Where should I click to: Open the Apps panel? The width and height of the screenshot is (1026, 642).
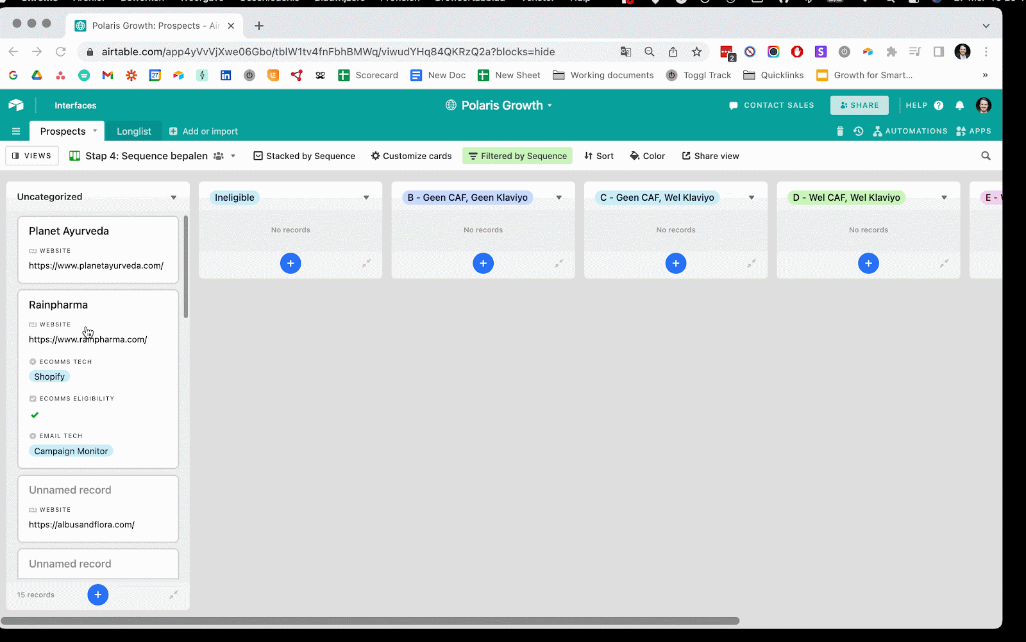973,131
